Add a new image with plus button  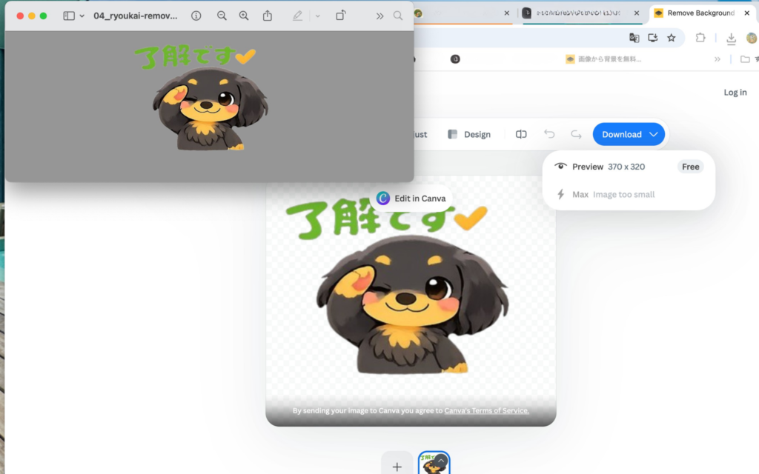(x=397, y=467)
